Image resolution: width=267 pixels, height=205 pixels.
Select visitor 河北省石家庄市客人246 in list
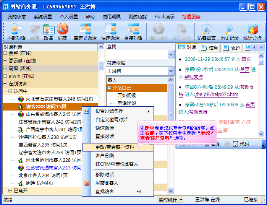[59, 99]
